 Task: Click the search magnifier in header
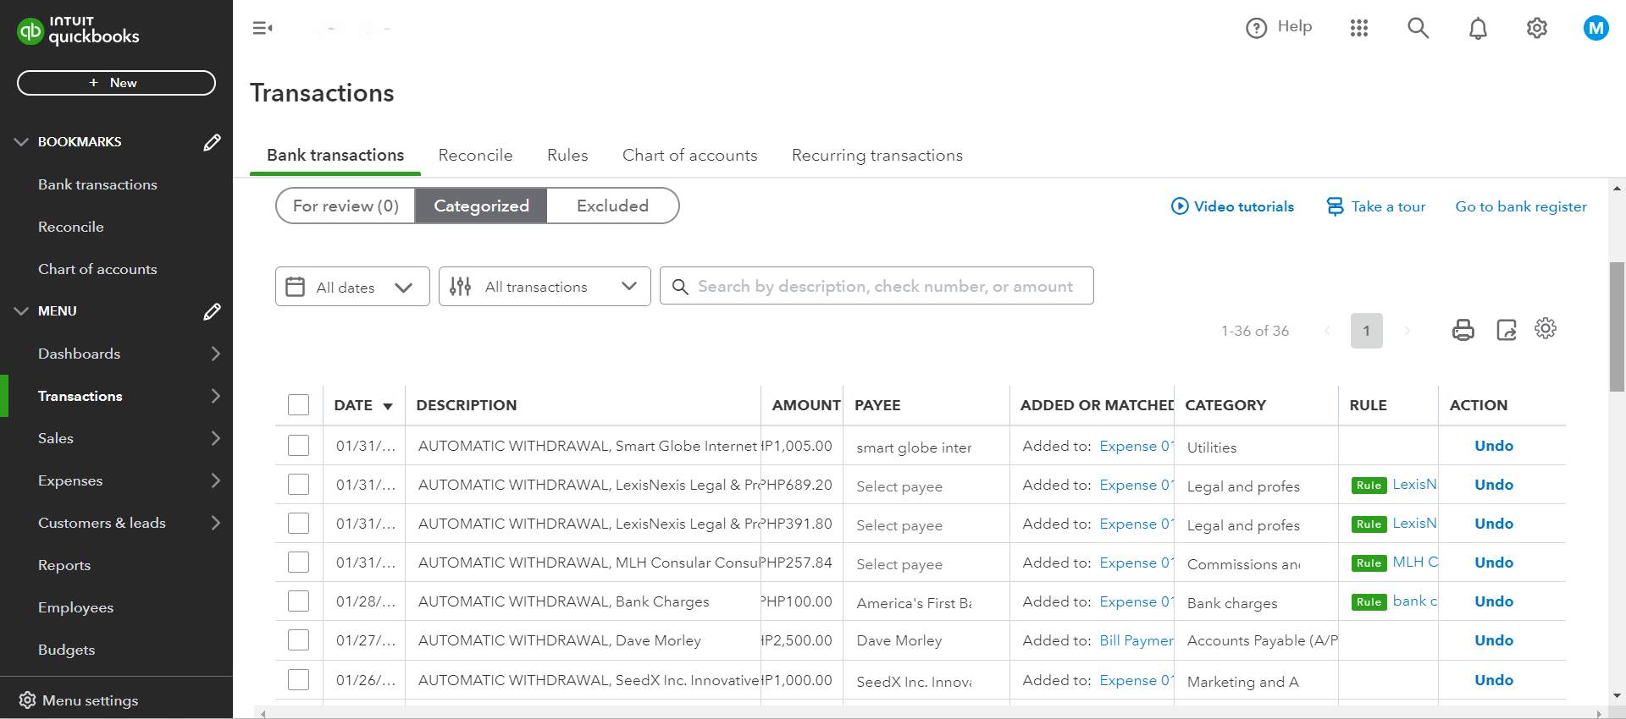pyautogui.click(x=1419, y=29)
